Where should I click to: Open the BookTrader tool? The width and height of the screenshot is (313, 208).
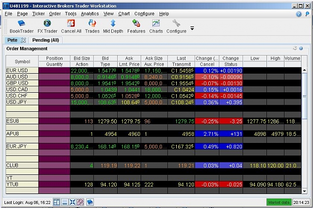click(x=22, y=27)
